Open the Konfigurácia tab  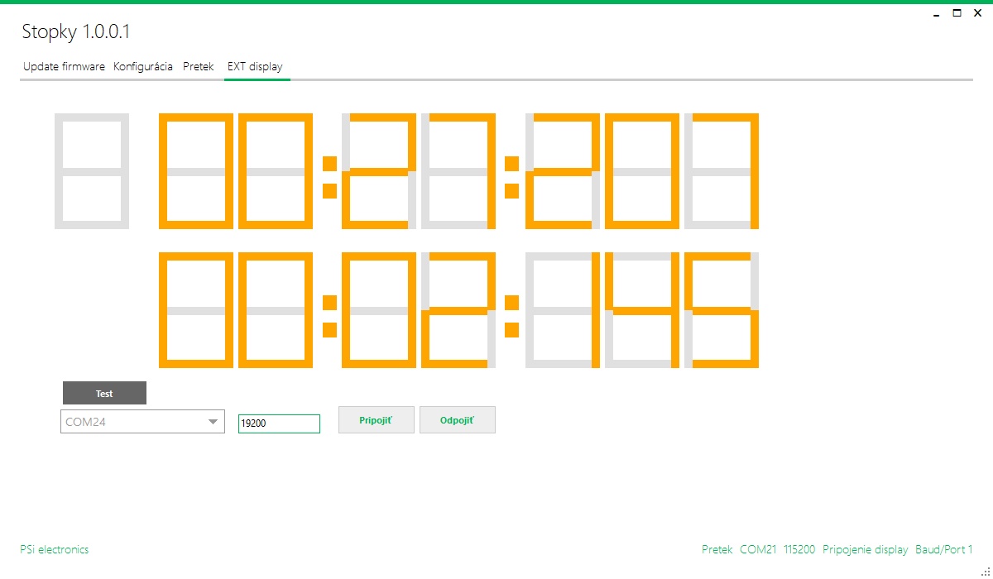coord(143,67)
